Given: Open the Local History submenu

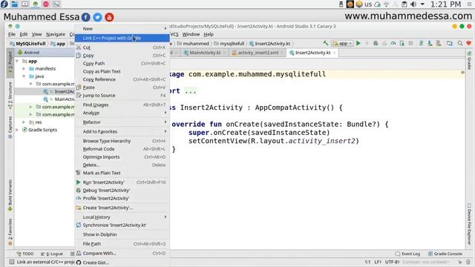Looking at the screenshot, I should 122,217.
